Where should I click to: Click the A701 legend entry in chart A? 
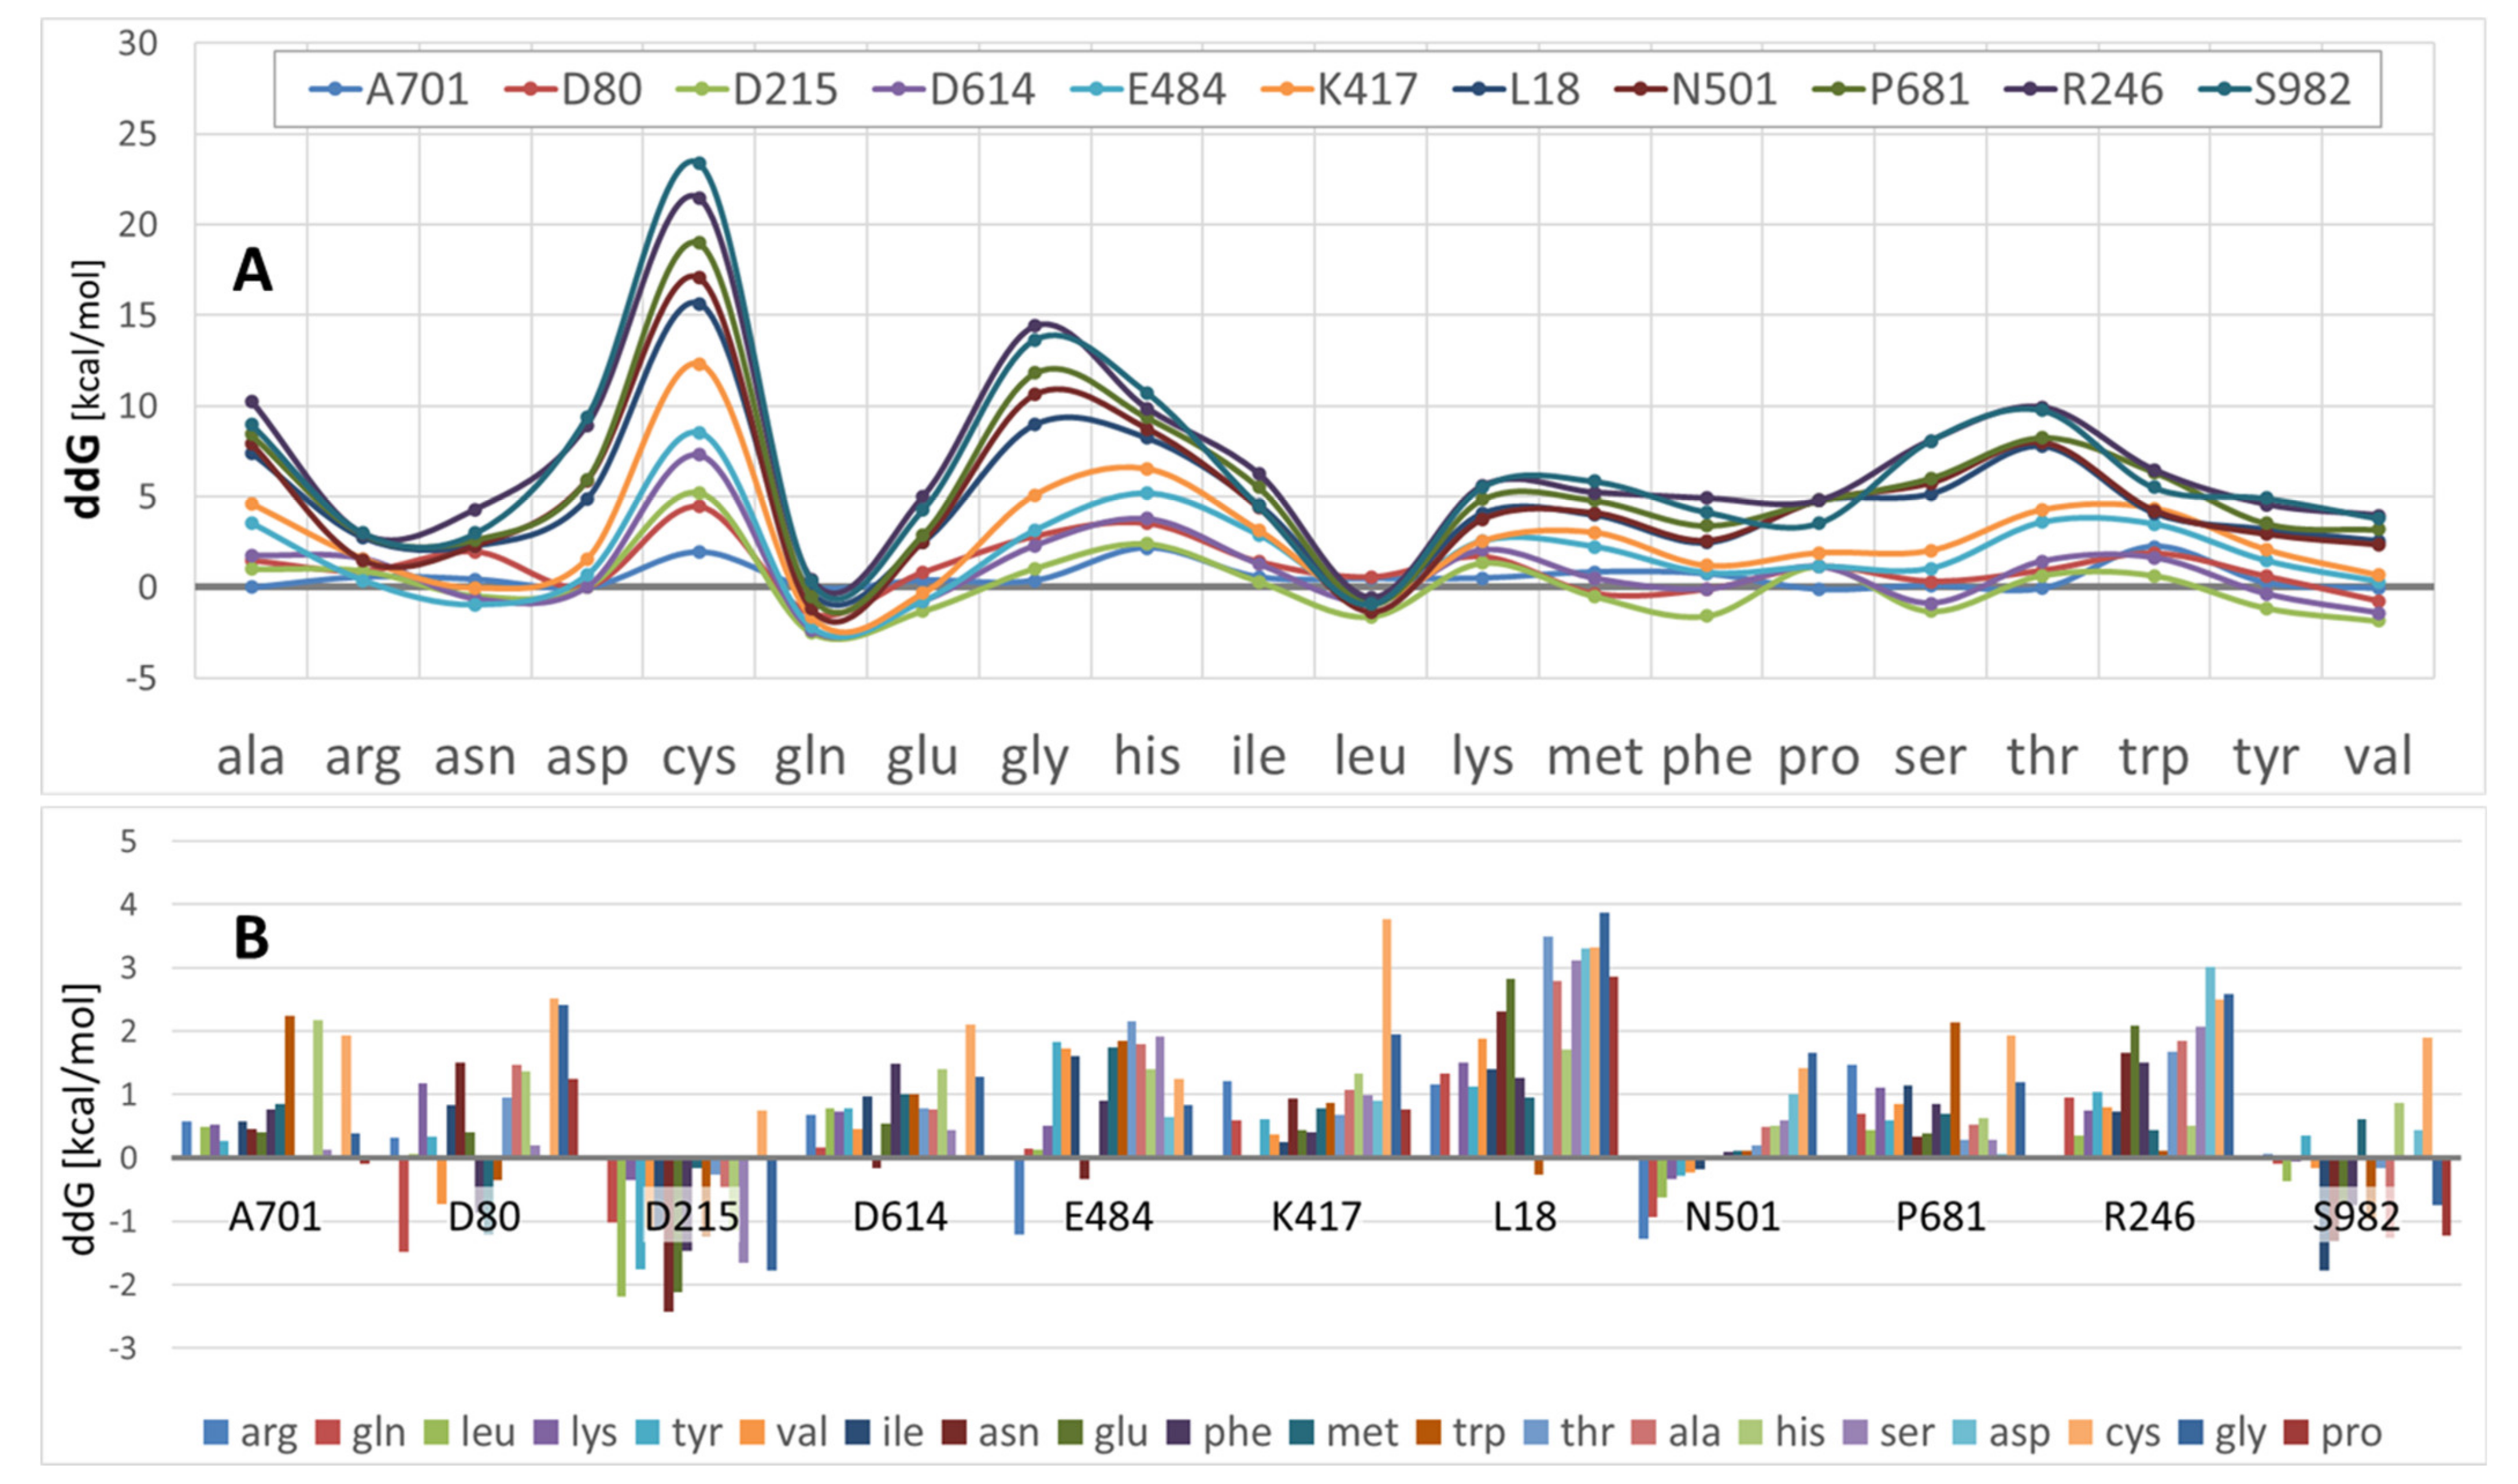416,90
